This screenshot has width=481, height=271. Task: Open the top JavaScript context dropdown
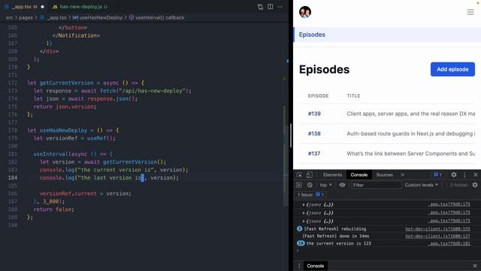click(x=325, y=184)
